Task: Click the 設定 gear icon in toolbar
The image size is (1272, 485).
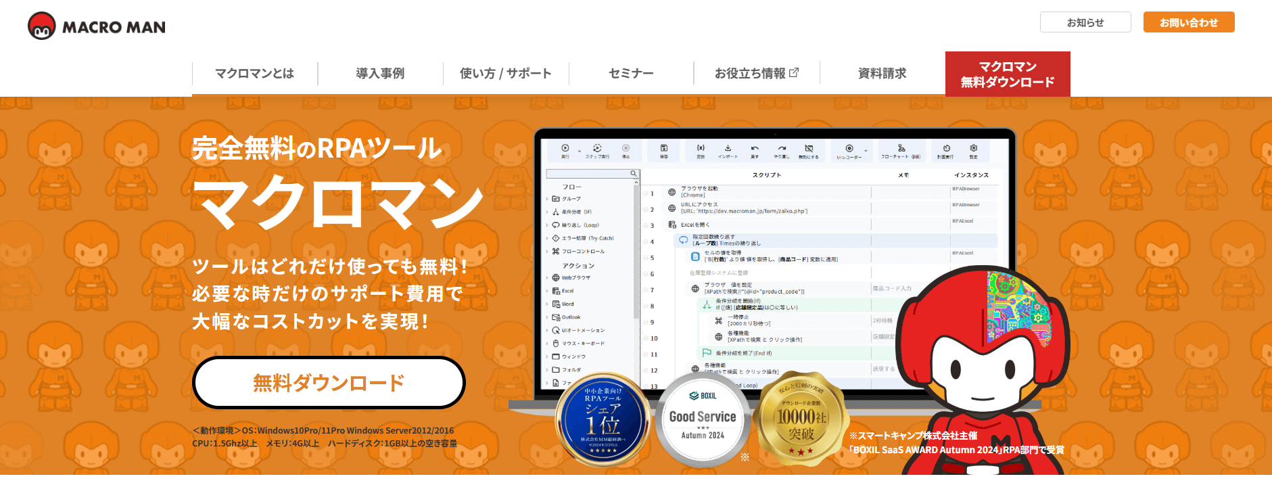Action: tap(974, 148)
